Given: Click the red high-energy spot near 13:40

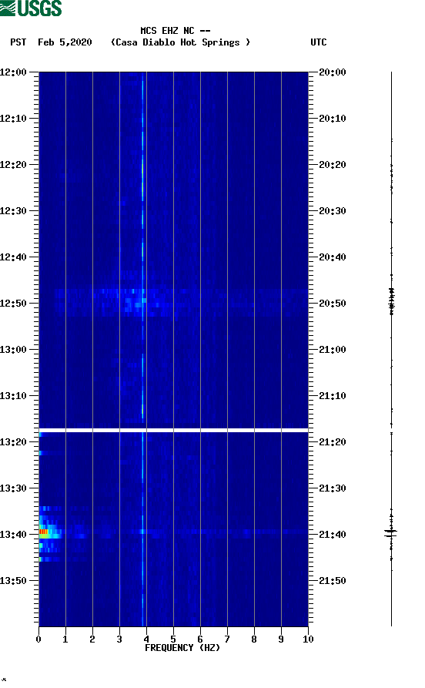Looking at the screenshot, I should [x=43, y=532].
